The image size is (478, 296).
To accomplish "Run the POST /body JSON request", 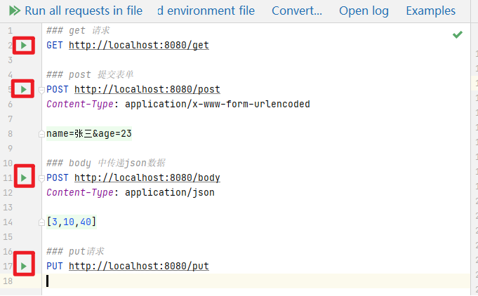I will coord(24,178).
